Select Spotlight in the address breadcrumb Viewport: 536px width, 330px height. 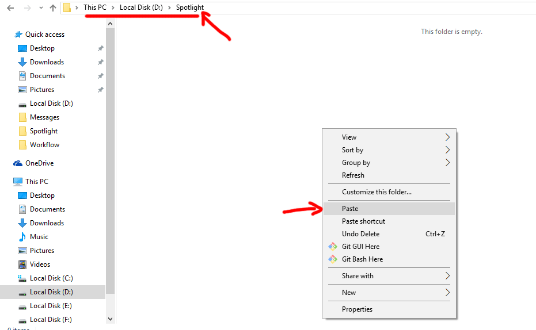coord(190,7)
